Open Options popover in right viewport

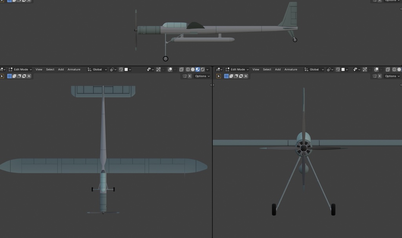[392, 76]
